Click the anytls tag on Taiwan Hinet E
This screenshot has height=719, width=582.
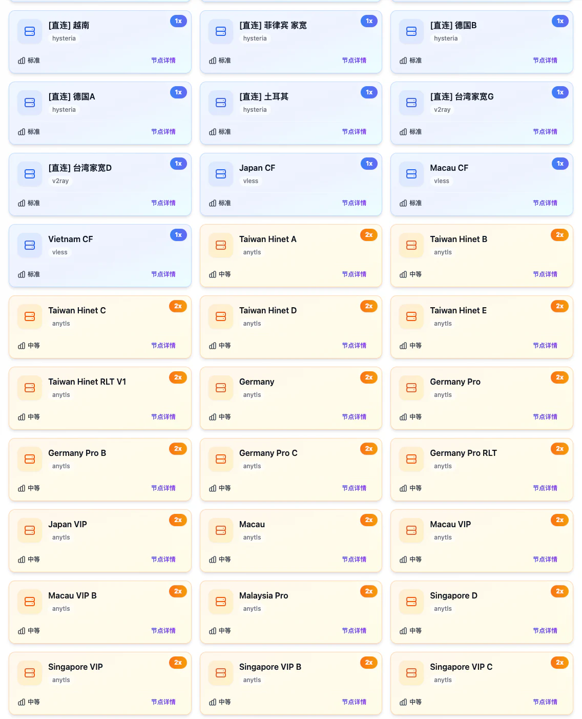point(443,324)
